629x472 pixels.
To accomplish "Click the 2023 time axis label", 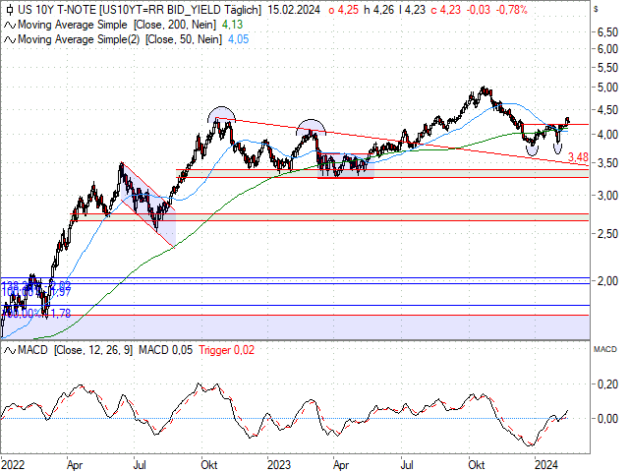I will [x=279, y=465].
